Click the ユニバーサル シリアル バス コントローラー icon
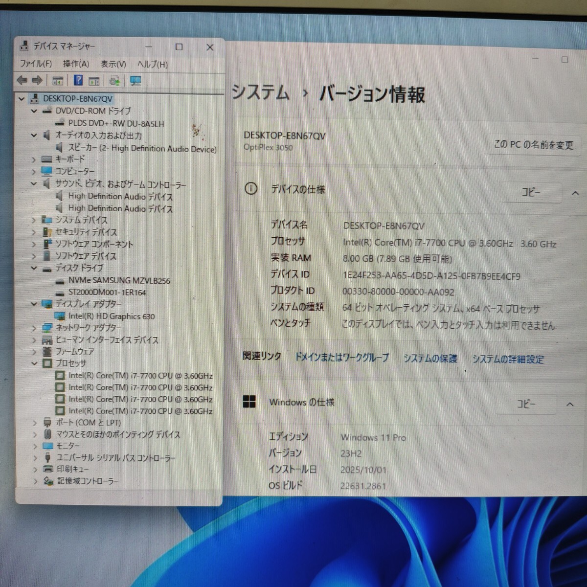The width and height of the screenshot is (587, 587). click(x=47, y=458)
